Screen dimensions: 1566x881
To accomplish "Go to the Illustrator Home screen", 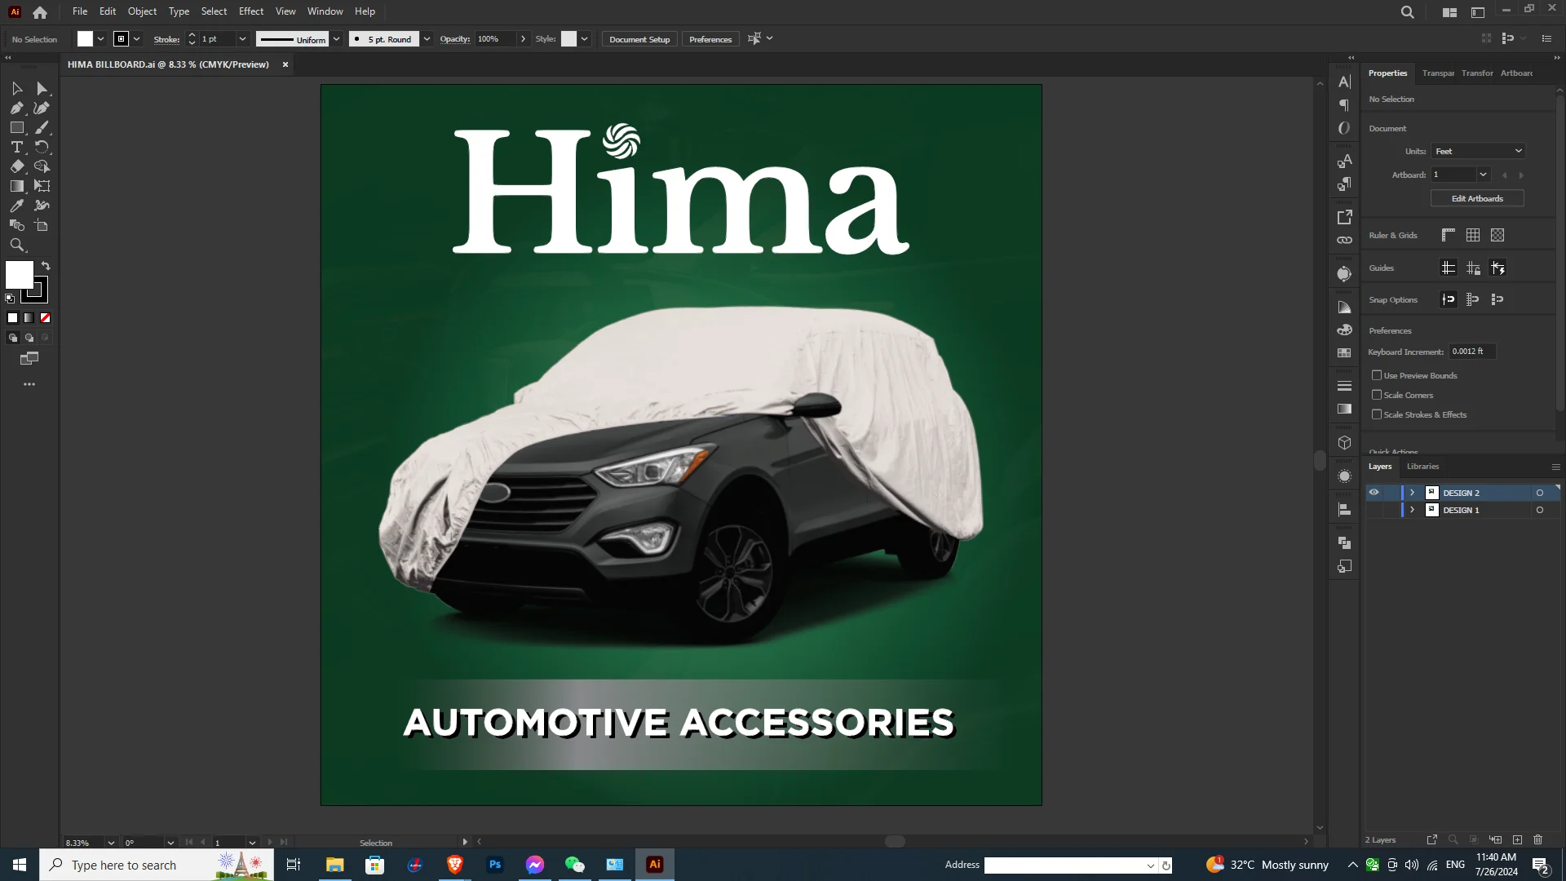I will coord(40,12).
